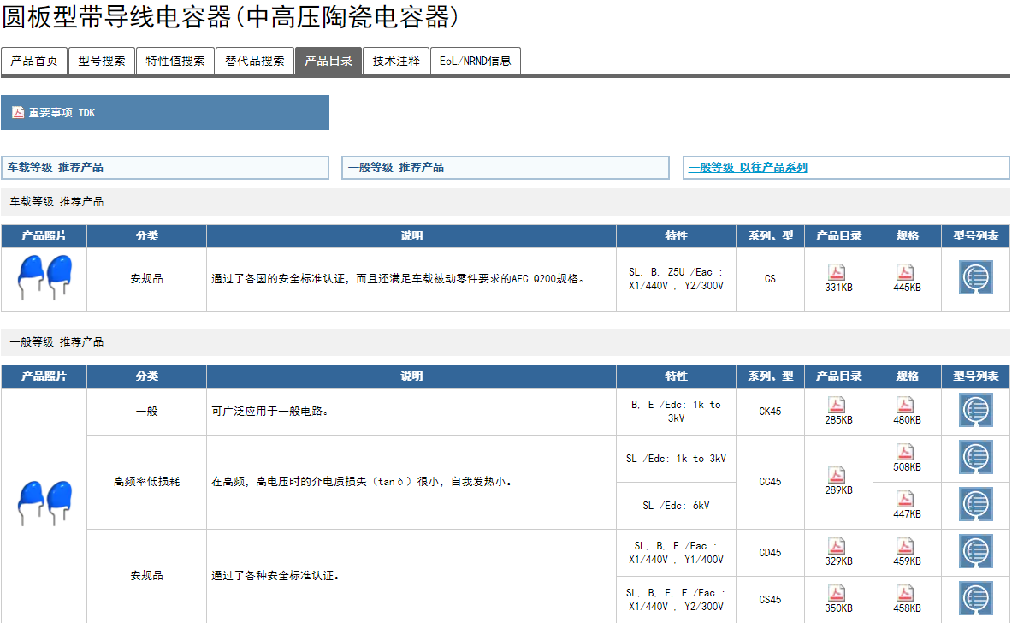Open the CK45 285KB catalog PDF
1012x623 pixels.
pyautogui.click(x=837, y=405)
